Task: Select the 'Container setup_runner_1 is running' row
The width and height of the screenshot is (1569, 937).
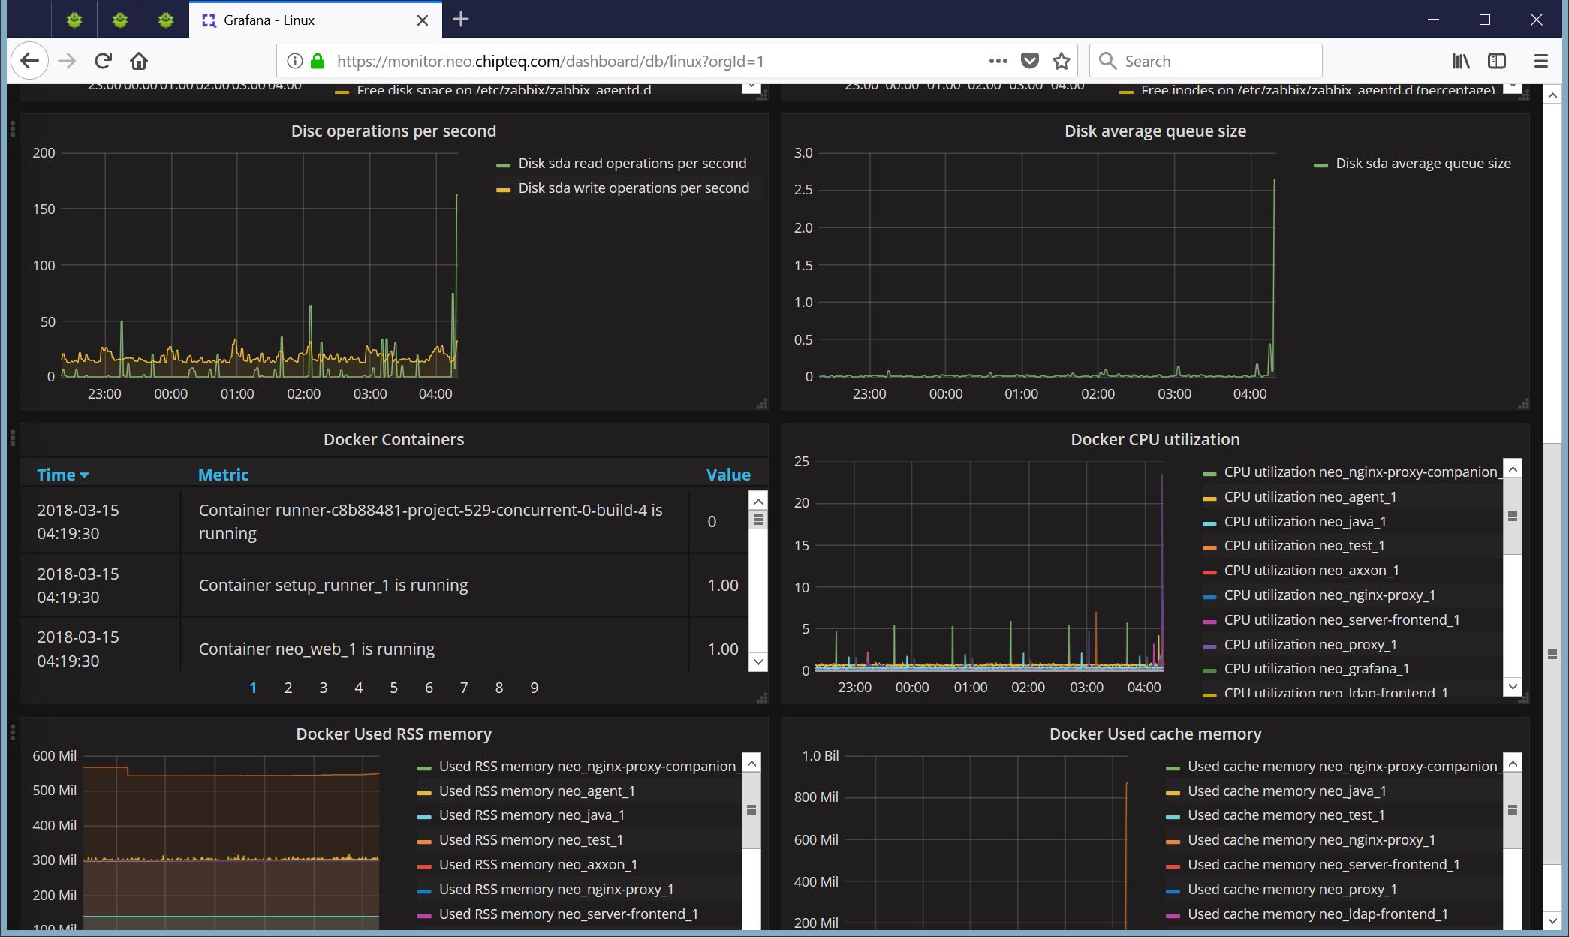Action: click(x=384, y=586)
